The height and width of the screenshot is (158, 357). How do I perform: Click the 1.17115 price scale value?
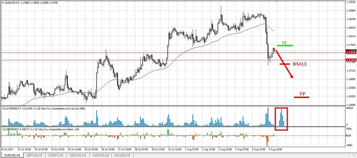(351, 71)
